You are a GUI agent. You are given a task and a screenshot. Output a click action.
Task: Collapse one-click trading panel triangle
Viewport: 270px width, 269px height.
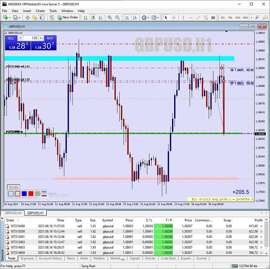6,33
